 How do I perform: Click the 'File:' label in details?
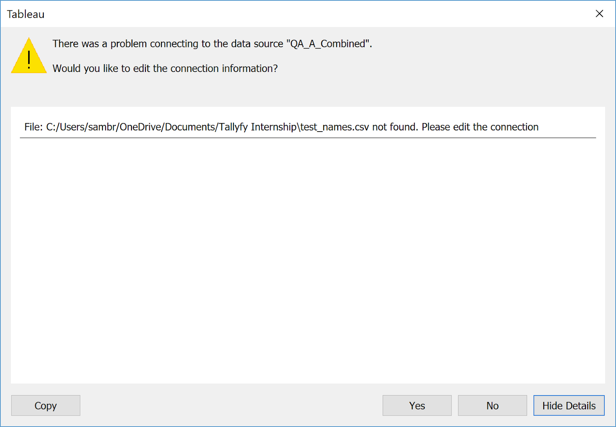click(33, 127)
